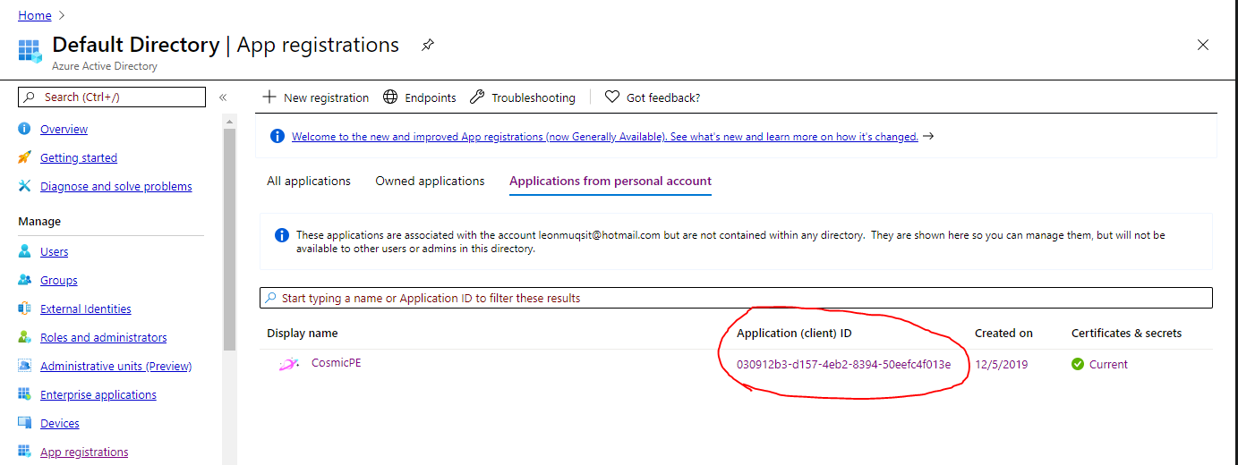Click the blue info icon in the account notice

point(281,235)
